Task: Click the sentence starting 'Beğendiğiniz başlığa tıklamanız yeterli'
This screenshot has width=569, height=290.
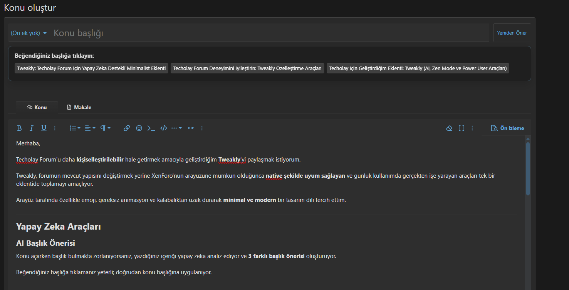Action: click(114, 272)
